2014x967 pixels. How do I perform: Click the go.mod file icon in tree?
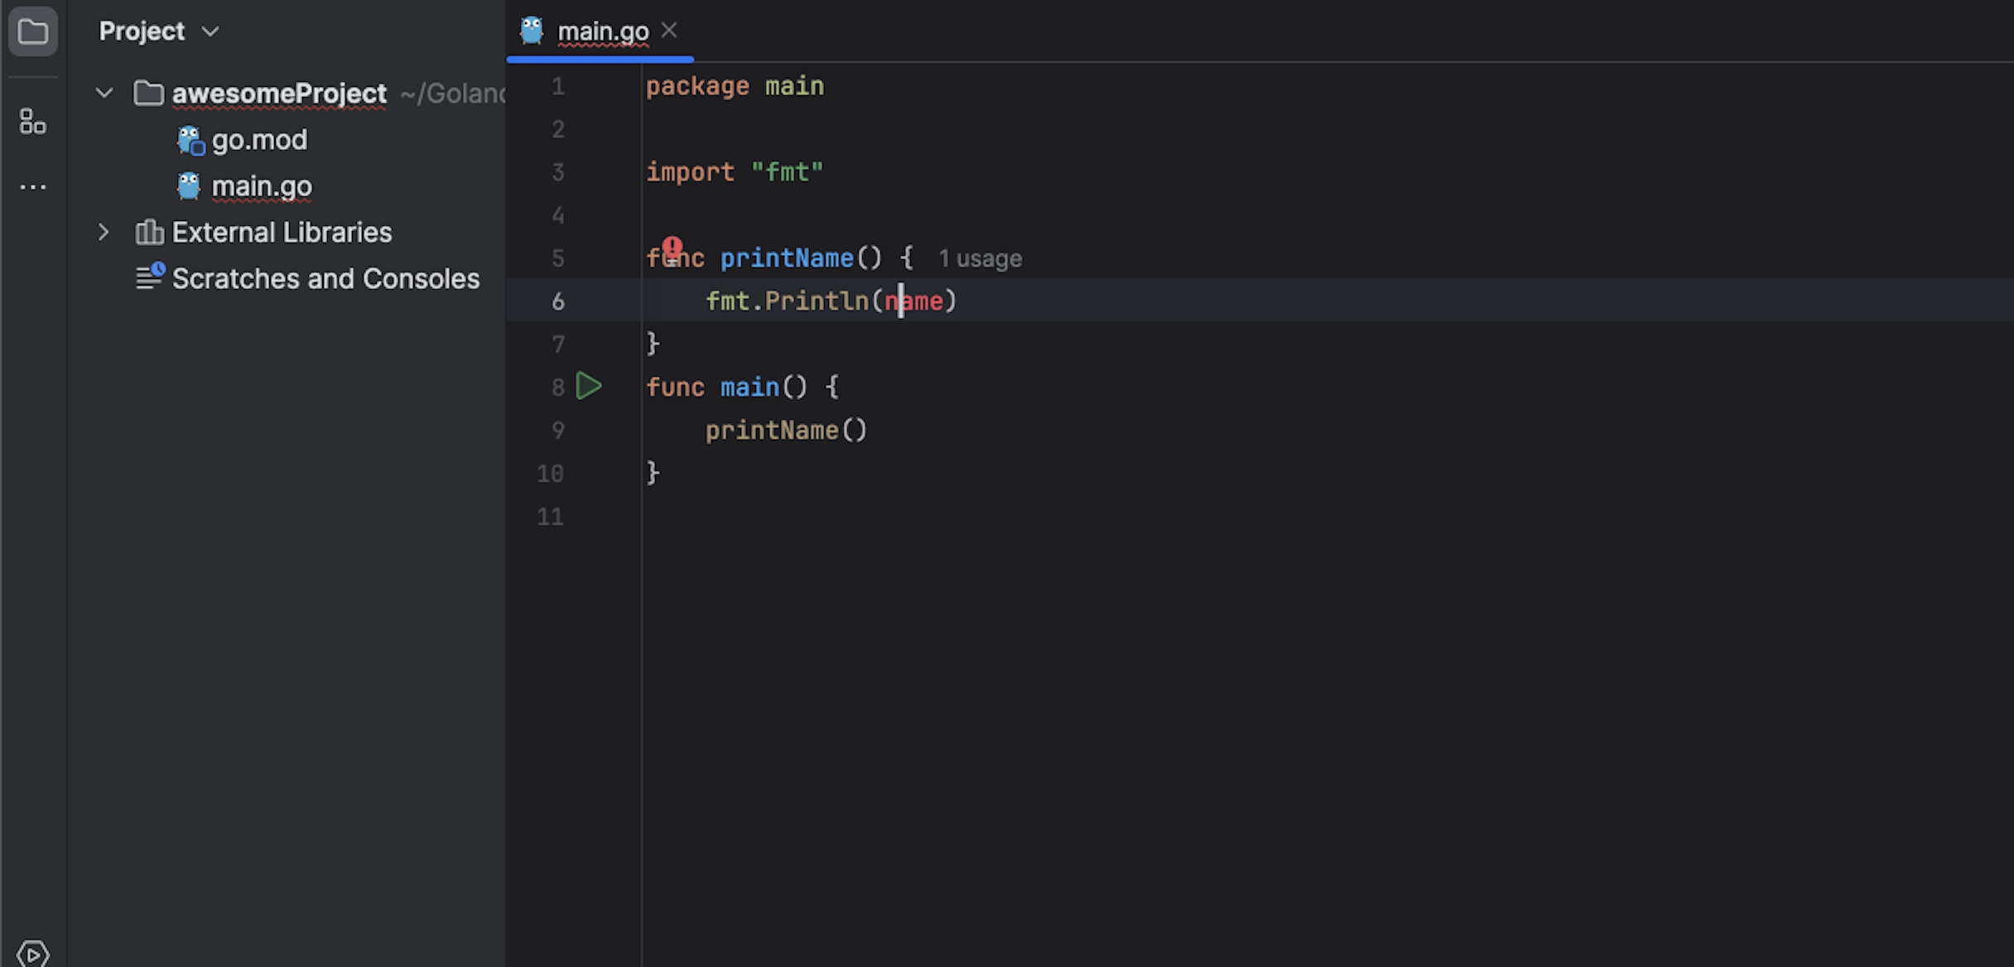[190, 141]
